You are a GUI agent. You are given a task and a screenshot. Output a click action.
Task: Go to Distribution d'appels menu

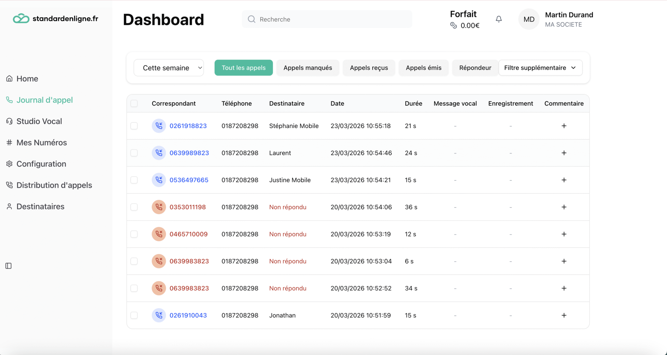click(54, 185)
